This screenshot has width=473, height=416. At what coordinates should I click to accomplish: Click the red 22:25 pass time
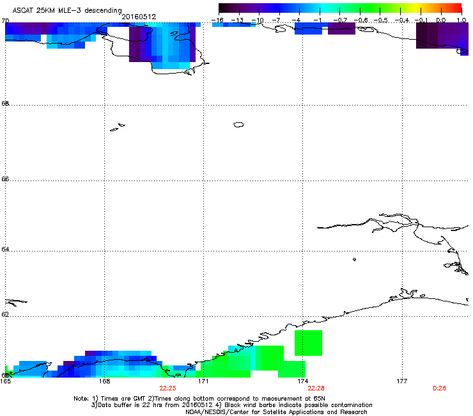[167, 388]
